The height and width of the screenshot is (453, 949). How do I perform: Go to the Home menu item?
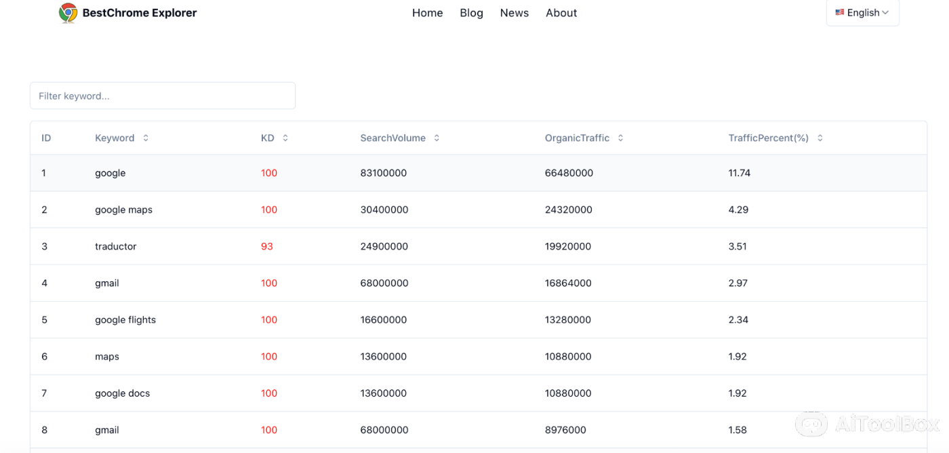point(427,13)
